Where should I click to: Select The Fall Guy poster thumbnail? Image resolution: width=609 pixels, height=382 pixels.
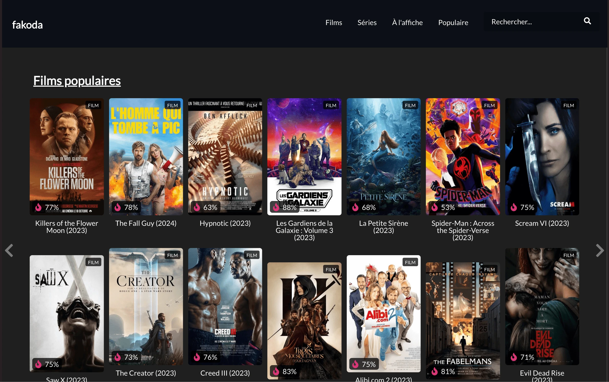click(x=146, y=156)
